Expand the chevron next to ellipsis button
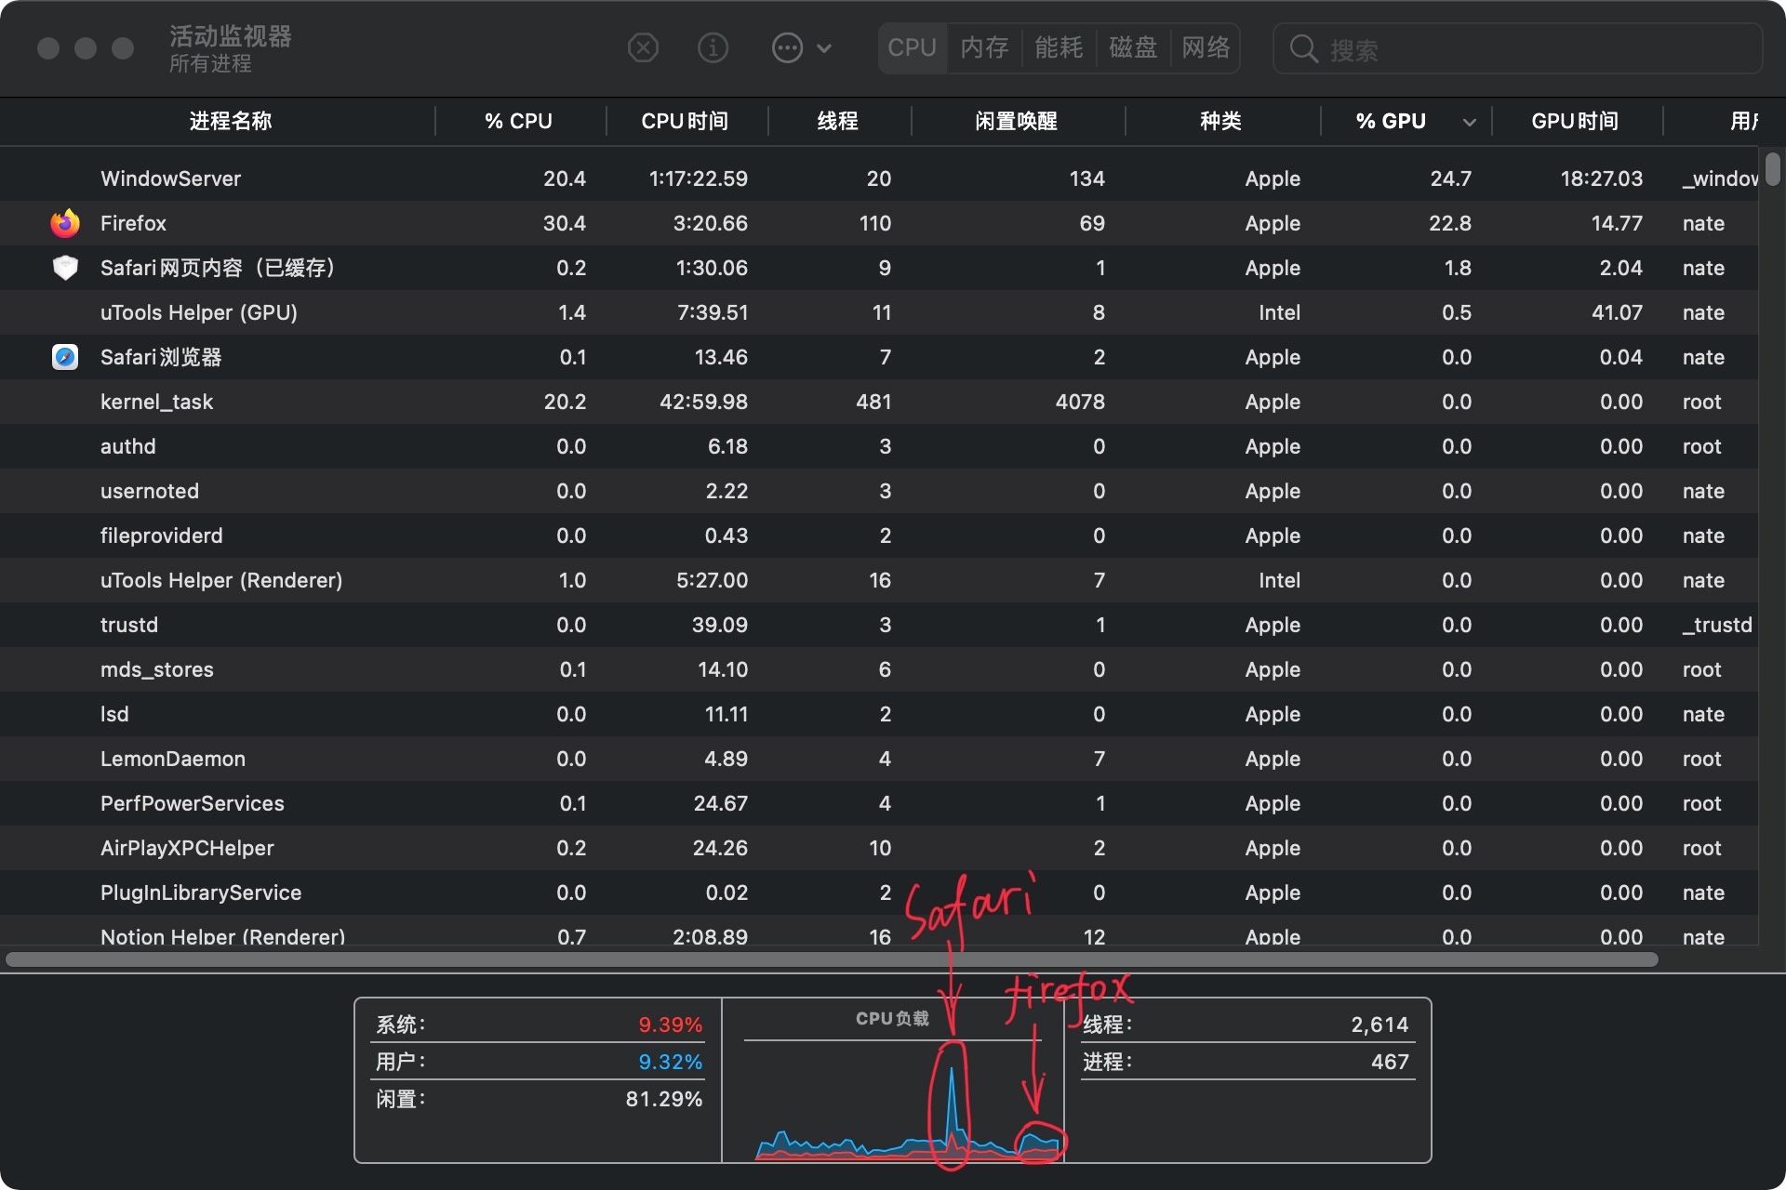The width and height of the screenshot is (1786, 1190). tap(824, 48)
